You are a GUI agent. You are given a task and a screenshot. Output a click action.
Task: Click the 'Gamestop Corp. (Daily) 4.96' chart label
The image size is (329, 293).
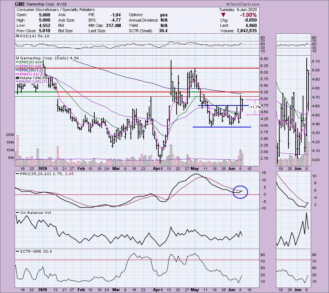(x=49, y=58)
